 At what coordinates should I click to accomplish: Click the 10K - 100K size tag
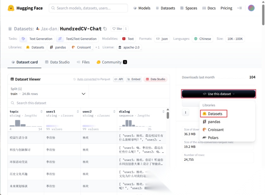(x=235, y=39)
